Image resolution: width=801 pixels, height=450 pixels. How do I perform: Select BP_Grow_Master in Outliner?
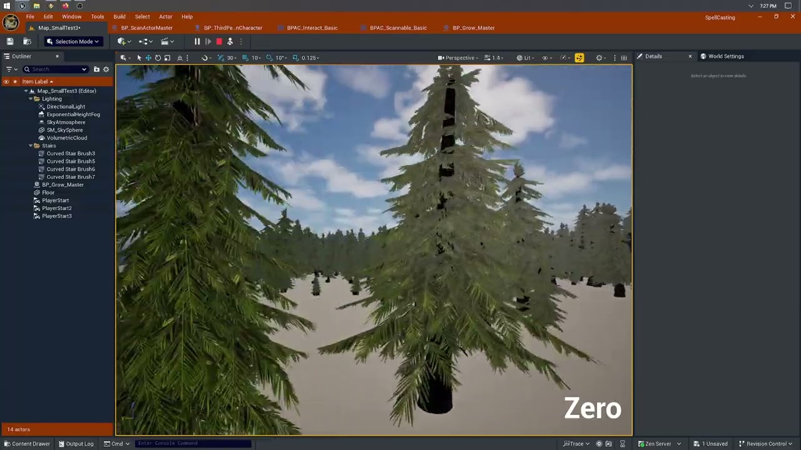tap(63, 185)
